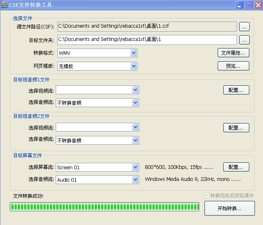Click the target folder path field
This screenshot has height=225, width=263.
(x=147, y=40)
